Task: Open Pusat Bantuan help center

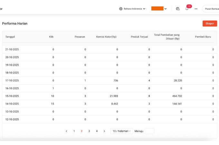Action: pyautogui.click(x=211, y=9)
